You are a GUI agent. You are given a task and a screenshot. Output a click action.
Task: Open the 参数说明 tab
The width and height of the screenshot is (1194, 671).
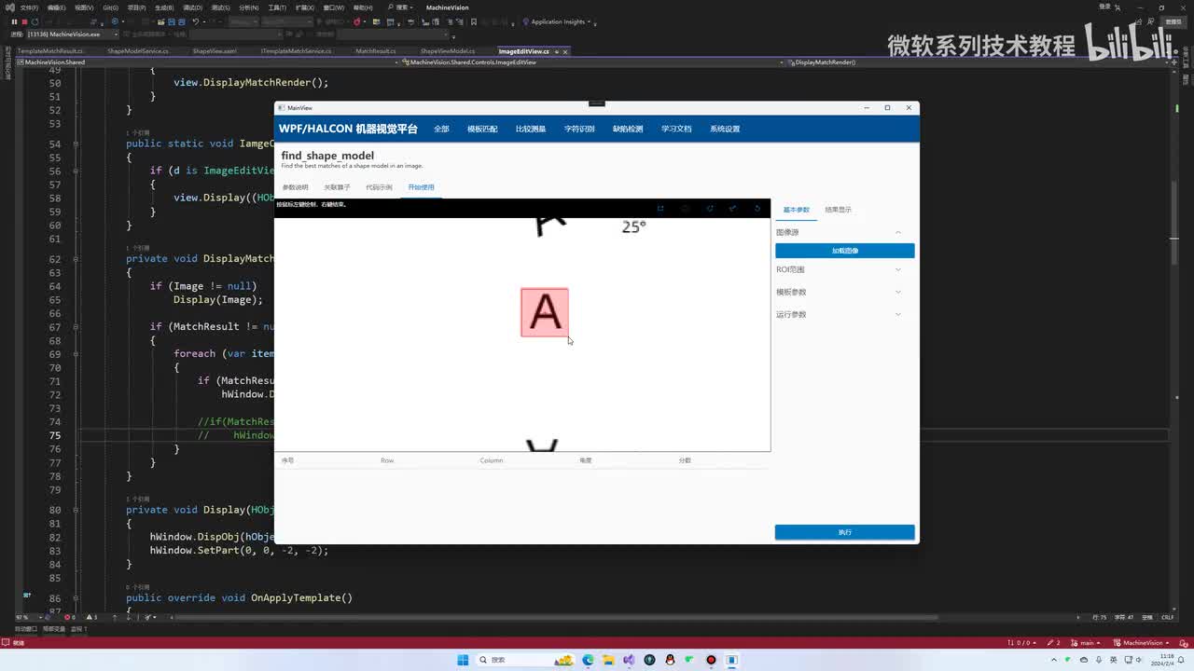pyautogui.click(x=295, y=187)
